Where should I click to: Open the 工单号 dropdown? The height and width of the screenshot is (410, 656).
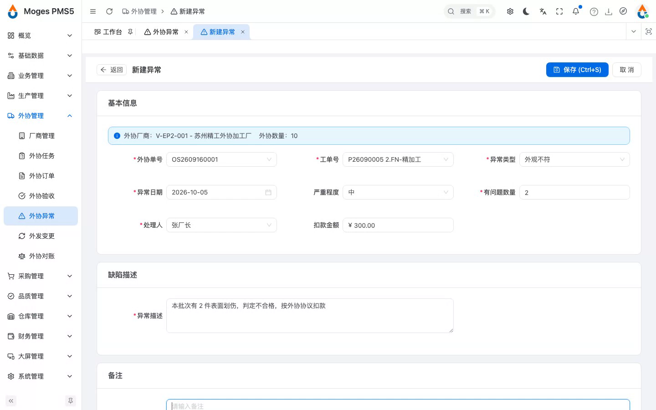(x=398, y=159)
